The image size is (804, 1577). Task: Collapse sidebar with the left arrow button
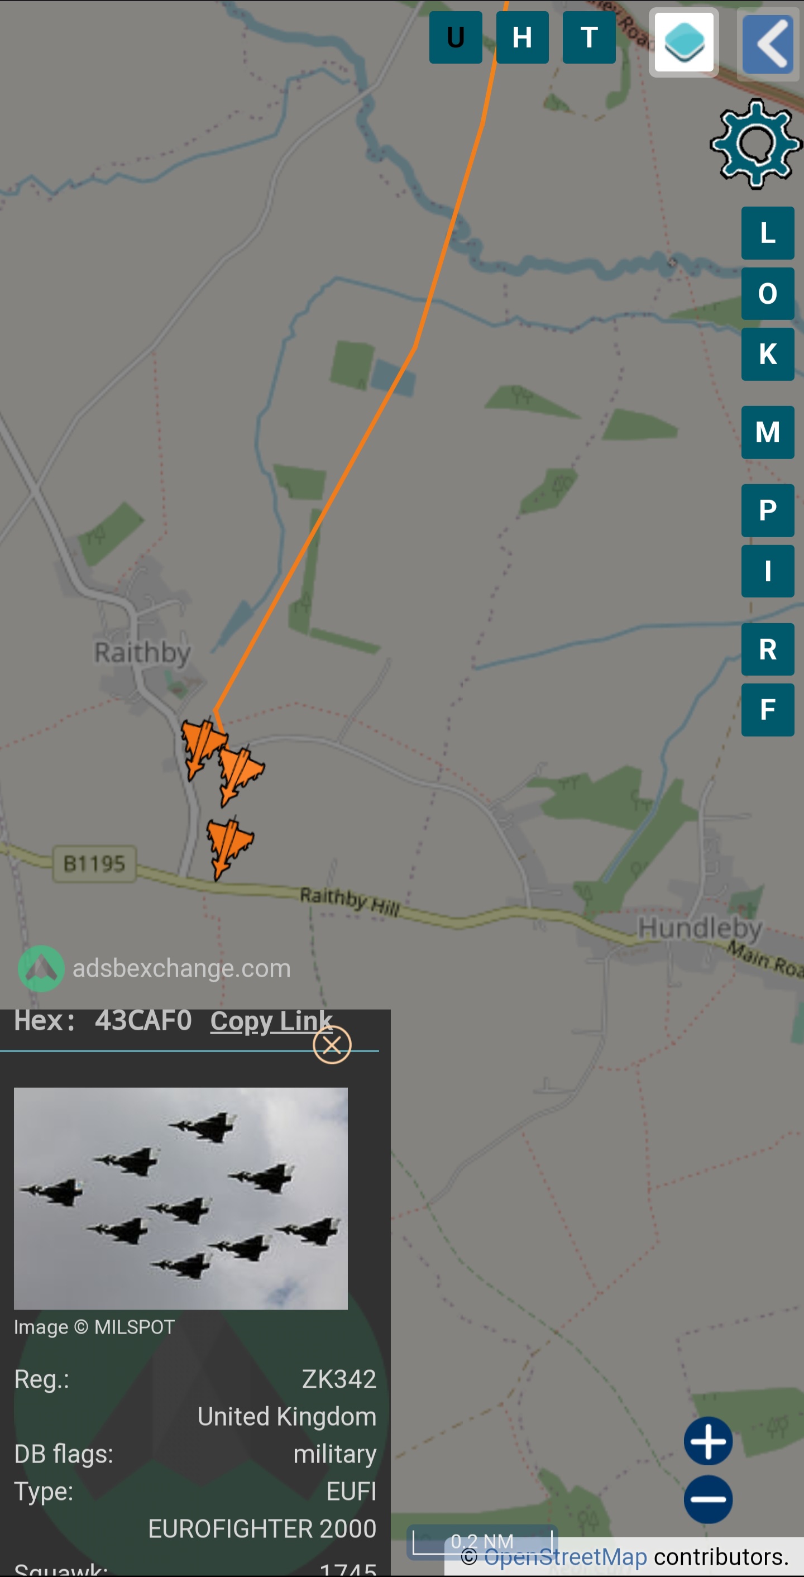(x=769, y=44)
